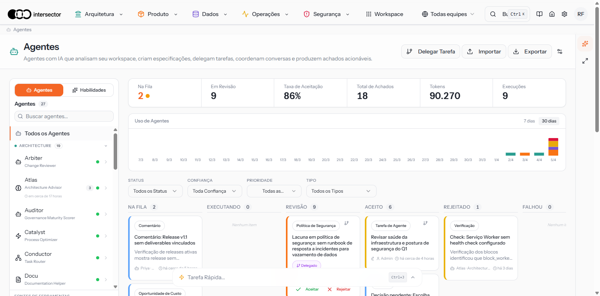Screen dimensions: 600x296
Task: Expand the Tarefa Rápida bar chevron
Action: tap(413, 277)
